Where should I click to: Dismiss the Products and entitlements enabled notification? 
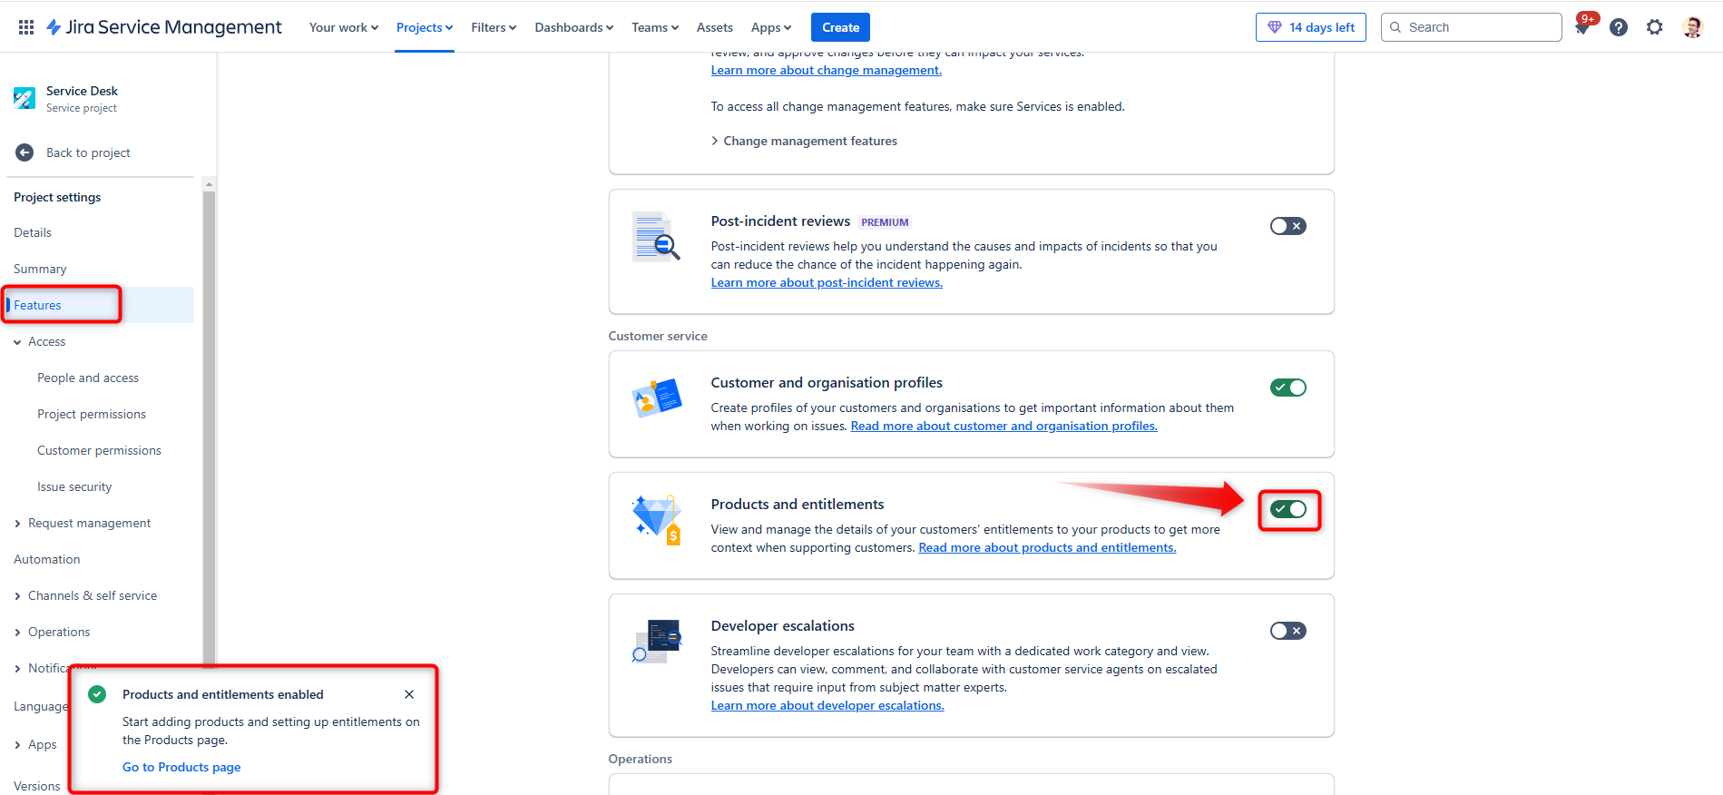pyautogui.click(x=409, y=694)
